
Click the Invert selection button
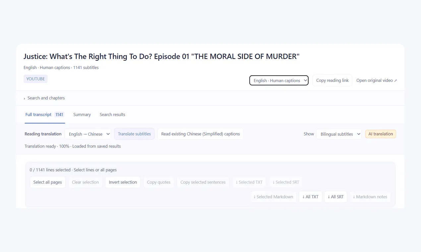coord(123,182)
